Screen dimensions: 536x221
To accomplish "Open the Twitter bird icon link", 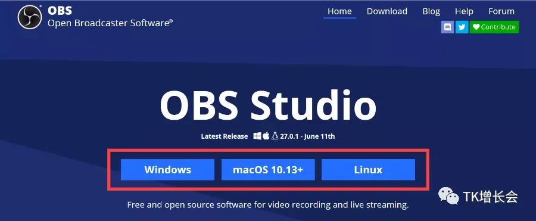I will click(462, 27).
